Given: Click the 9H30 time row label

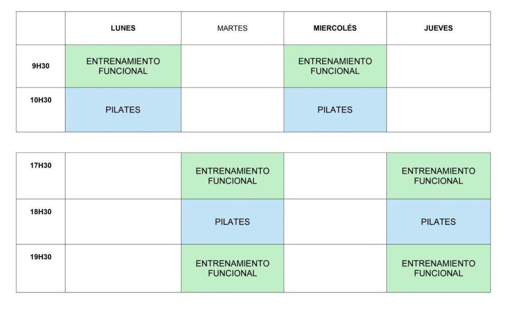Looking at the screenshot, I should coord(41,66).
